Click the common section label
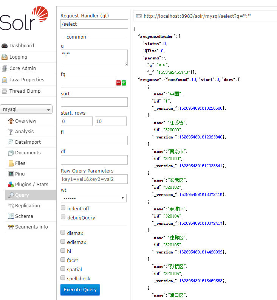The height and width of the screenshot is (300, 277). 76,37
